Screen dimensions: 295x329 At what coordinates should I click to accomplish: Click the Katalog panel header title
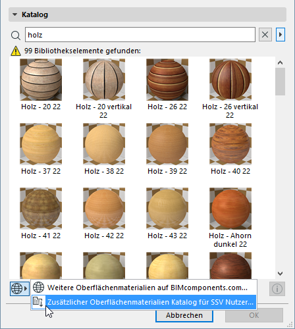click(x=35, y=14)
